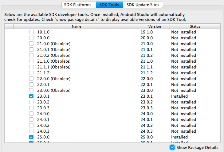Select the 23.0.2 name entry

pyautogui.click(x=43, y=102)
